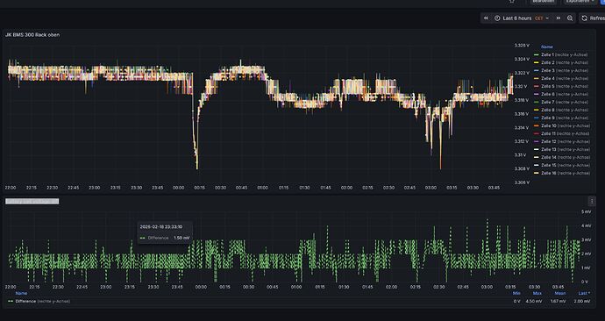The width and height of the screenshot is (605, 321).
Task: Sort the cell legend by Name header
Action: 547,46
